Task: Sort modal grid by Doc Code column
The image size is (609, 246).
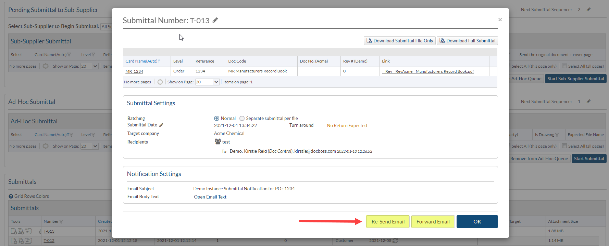Action: pyautogui.click(x=237, y=61)
